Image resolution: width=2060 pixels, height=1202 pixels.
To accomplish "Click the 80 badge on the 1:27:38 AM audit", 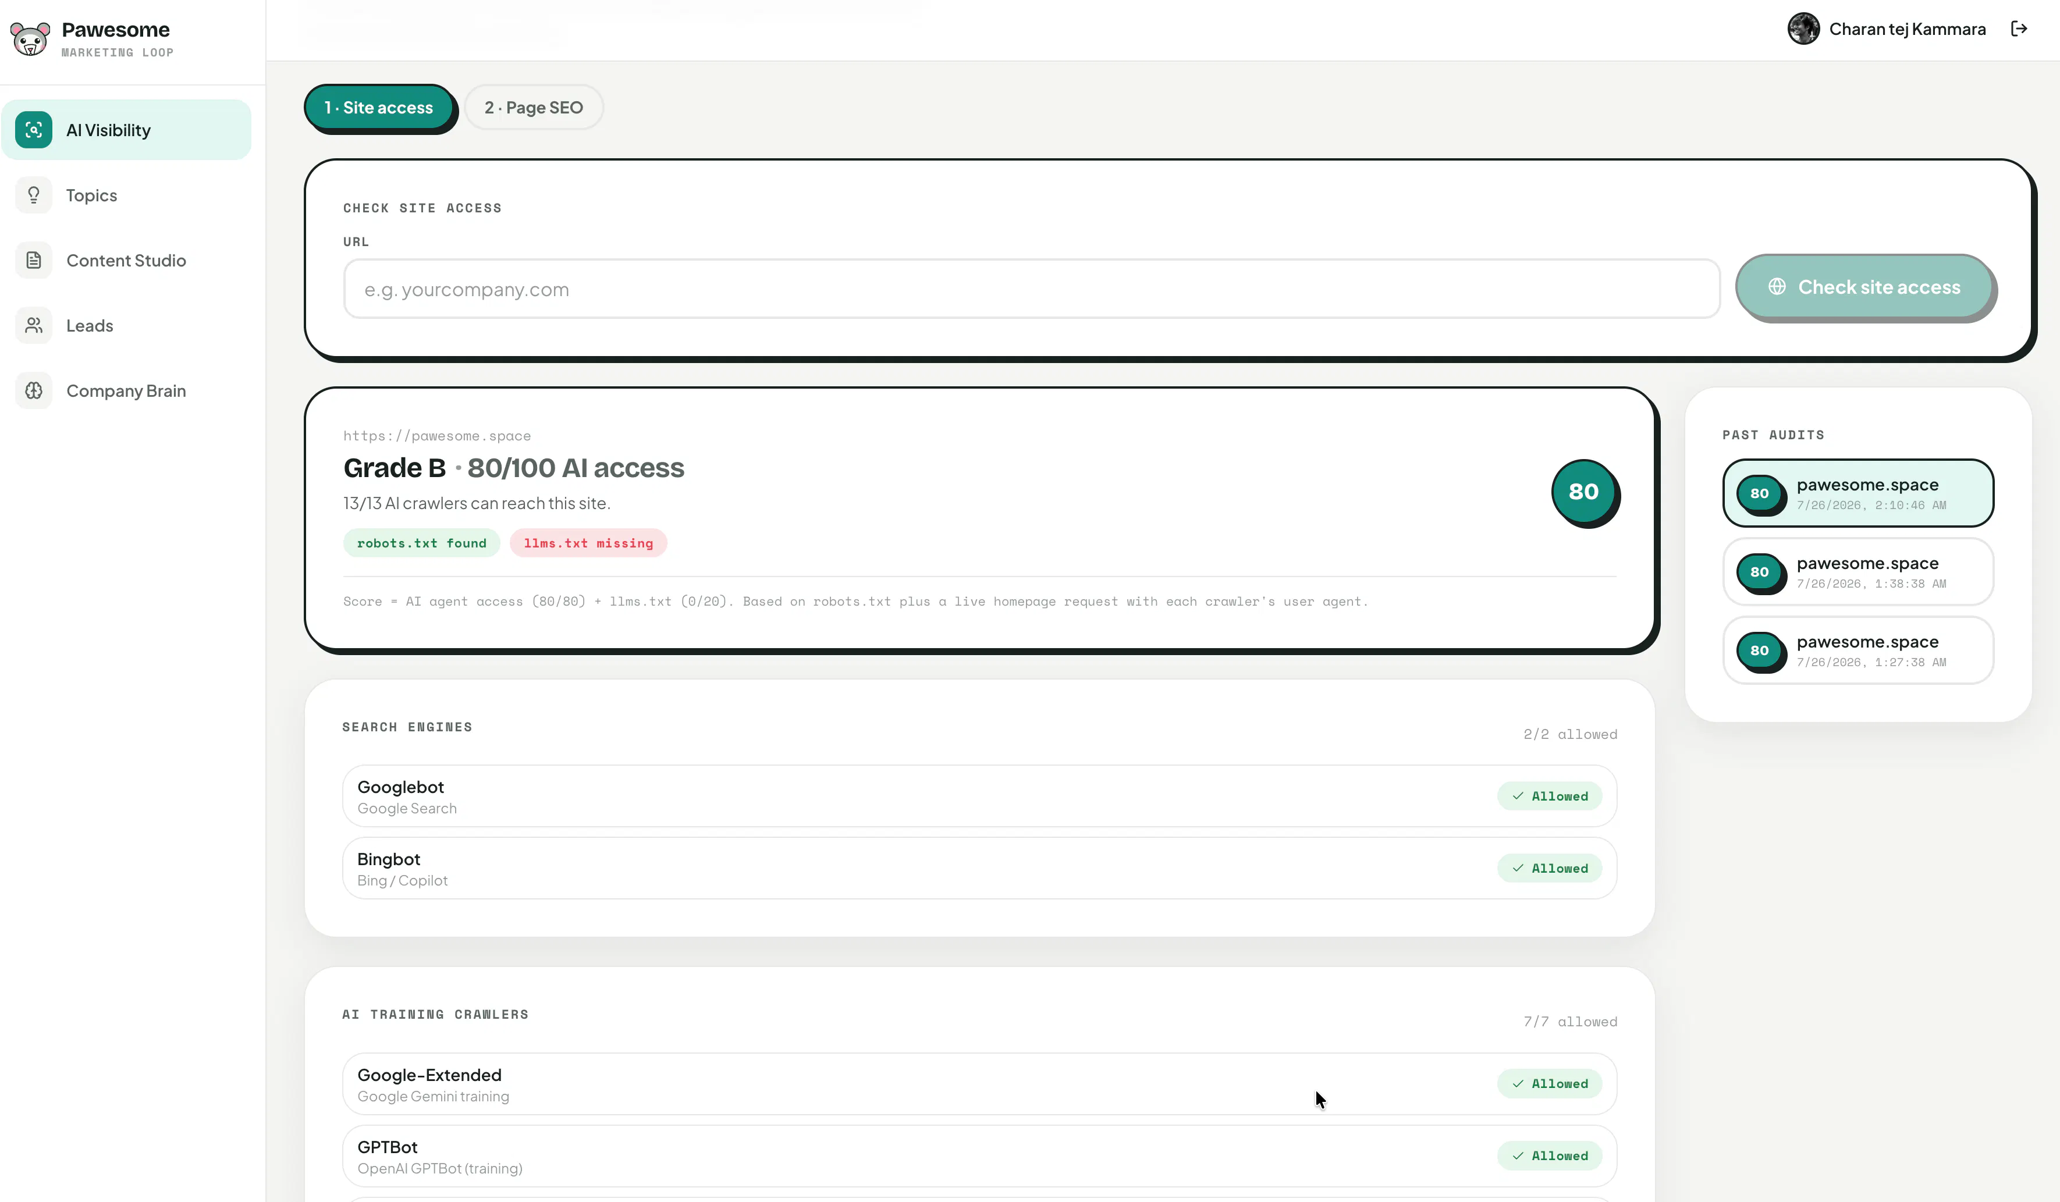I will pyautogui.click(x=1760, y=650).
